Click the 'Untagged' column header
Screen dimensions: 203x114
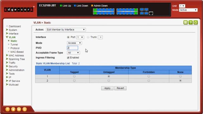coord(109,72)
